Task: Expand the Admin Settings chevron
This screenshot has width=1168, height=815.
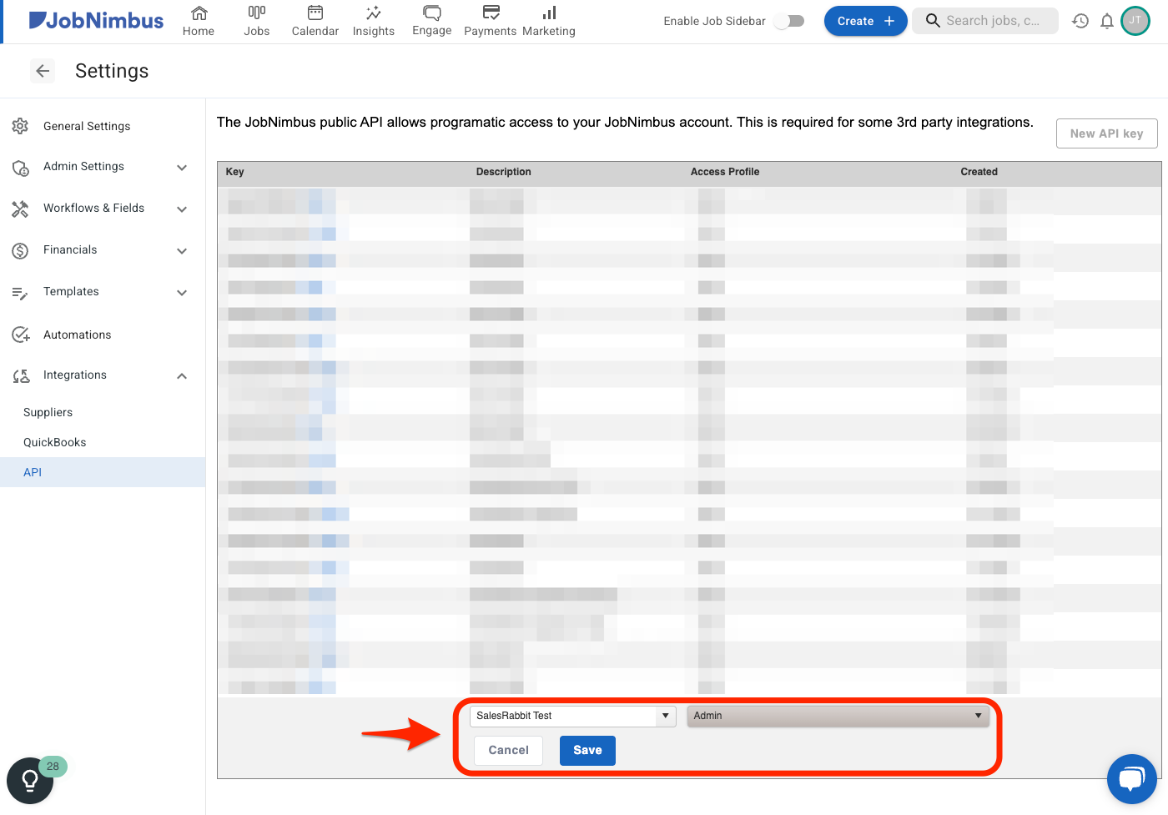Action: (x=182, y=167)
